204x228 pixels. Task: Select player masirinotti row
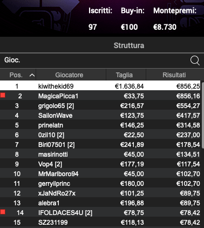(x=100, y=155)
